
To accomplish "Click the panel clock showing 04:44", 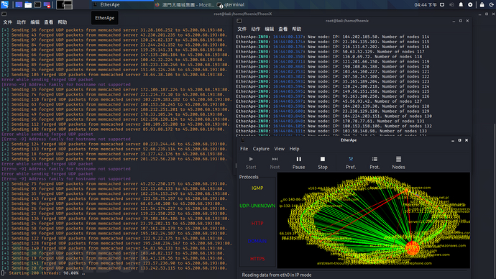I will click(426, 5).
